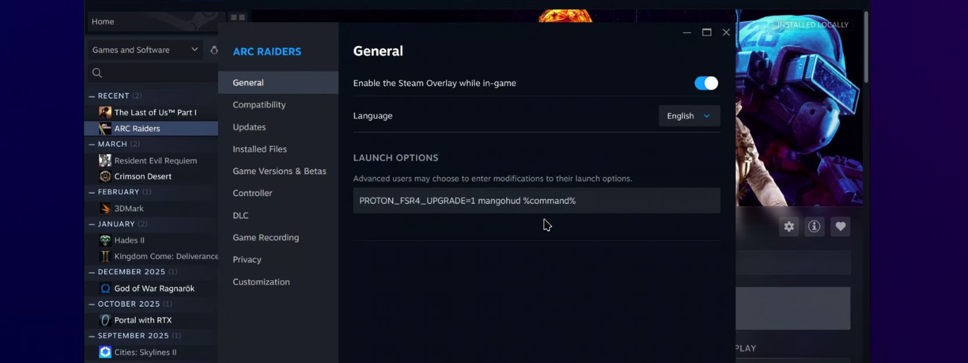Image resolution: width=968 pixels, height=363 pixels.
Task: Click the INSTALLED LOCALLY label
Action: tap(813, 25)
